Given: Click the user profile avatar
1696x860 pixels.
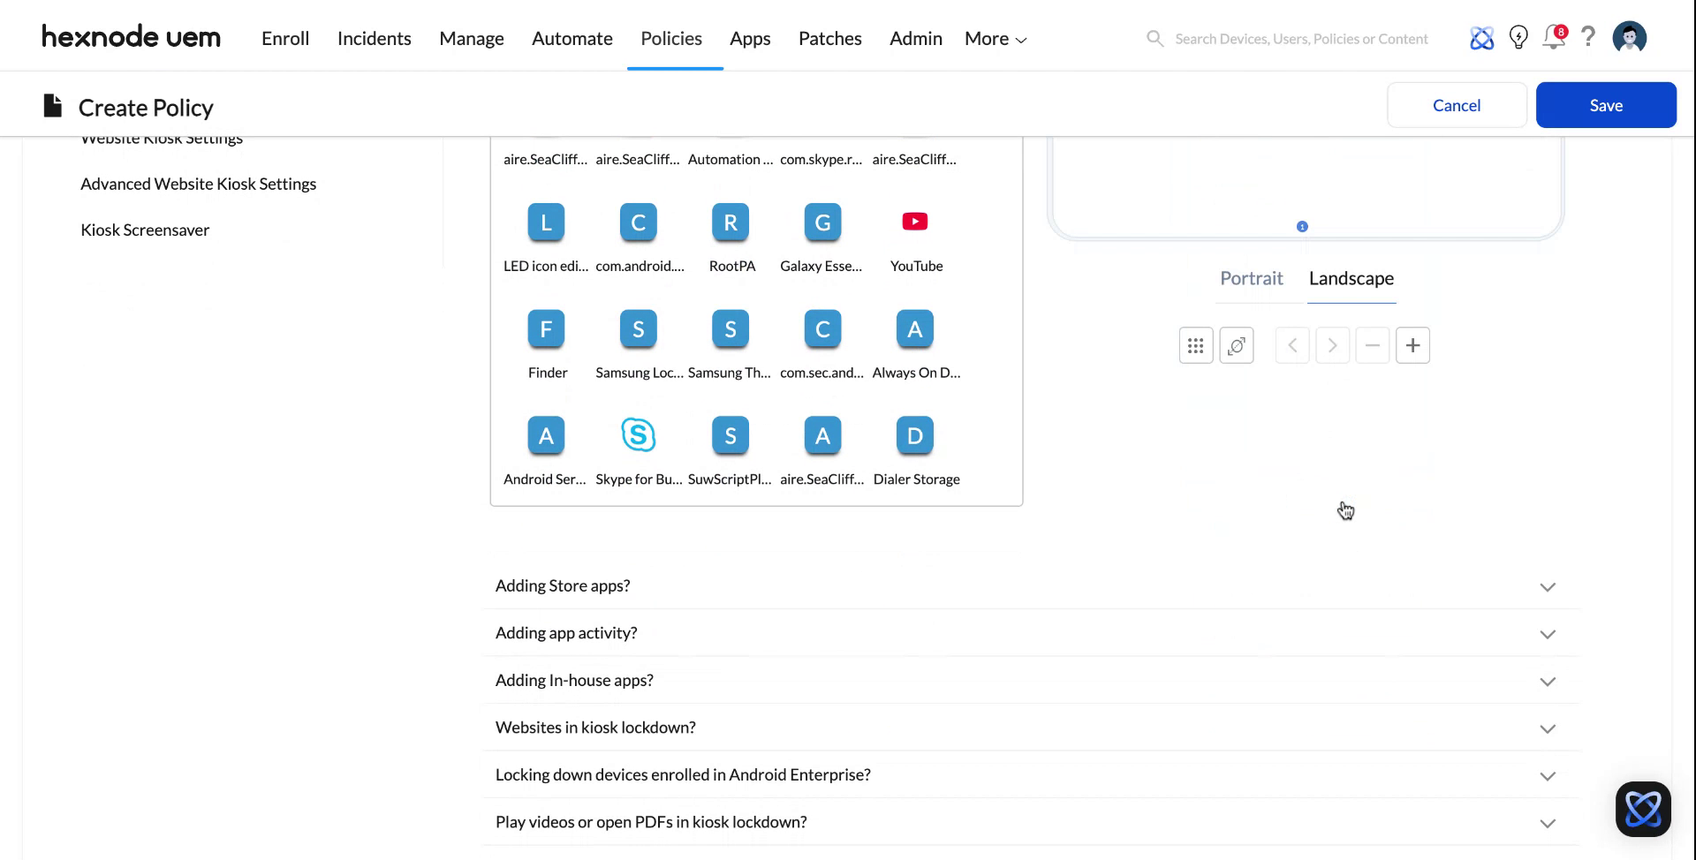Looking at the screenshot, I should click(x=1629, y=37).
